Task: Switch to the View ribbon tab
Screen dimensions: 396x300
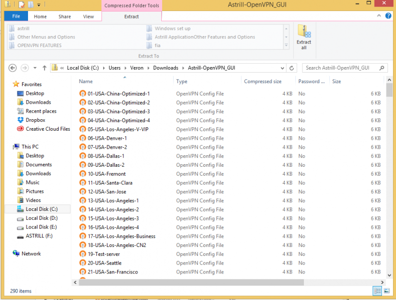Action: (x=89, y=17)
